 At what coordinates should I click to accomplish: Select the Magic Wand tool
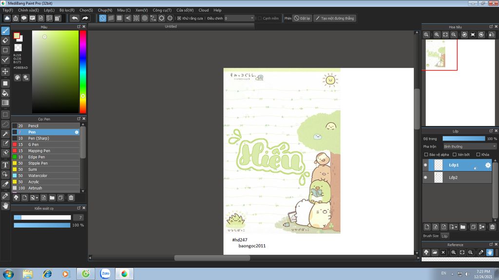coord(5,134)
